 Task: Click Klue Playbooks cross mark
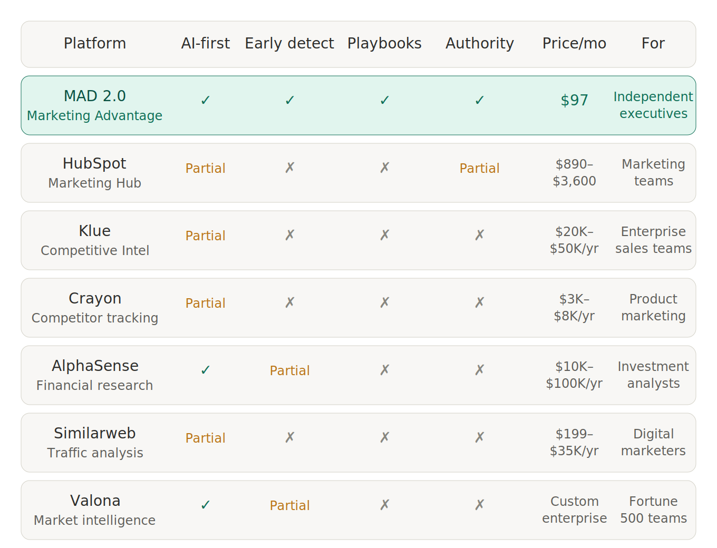pyautogui.click(x=385, y=235)
